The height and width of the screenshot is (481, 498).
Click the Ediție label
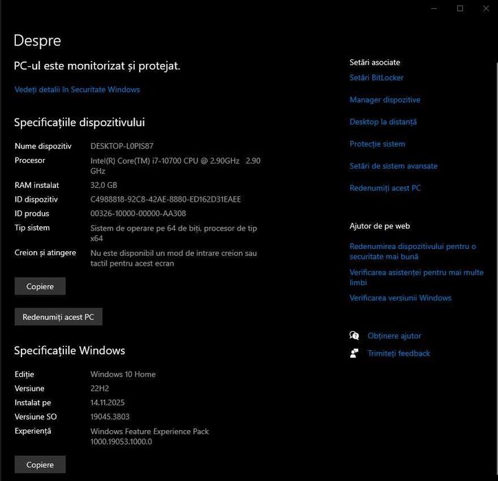(24, 374)
